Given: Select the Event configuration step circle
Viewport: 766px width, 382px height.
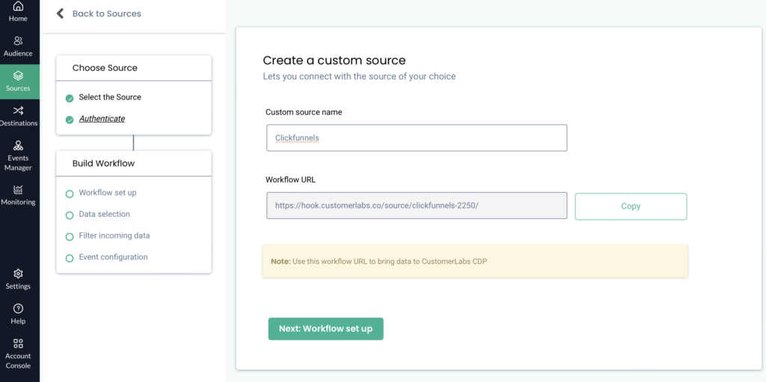Looking at the screenshot, I should click(x=70, y=258).
